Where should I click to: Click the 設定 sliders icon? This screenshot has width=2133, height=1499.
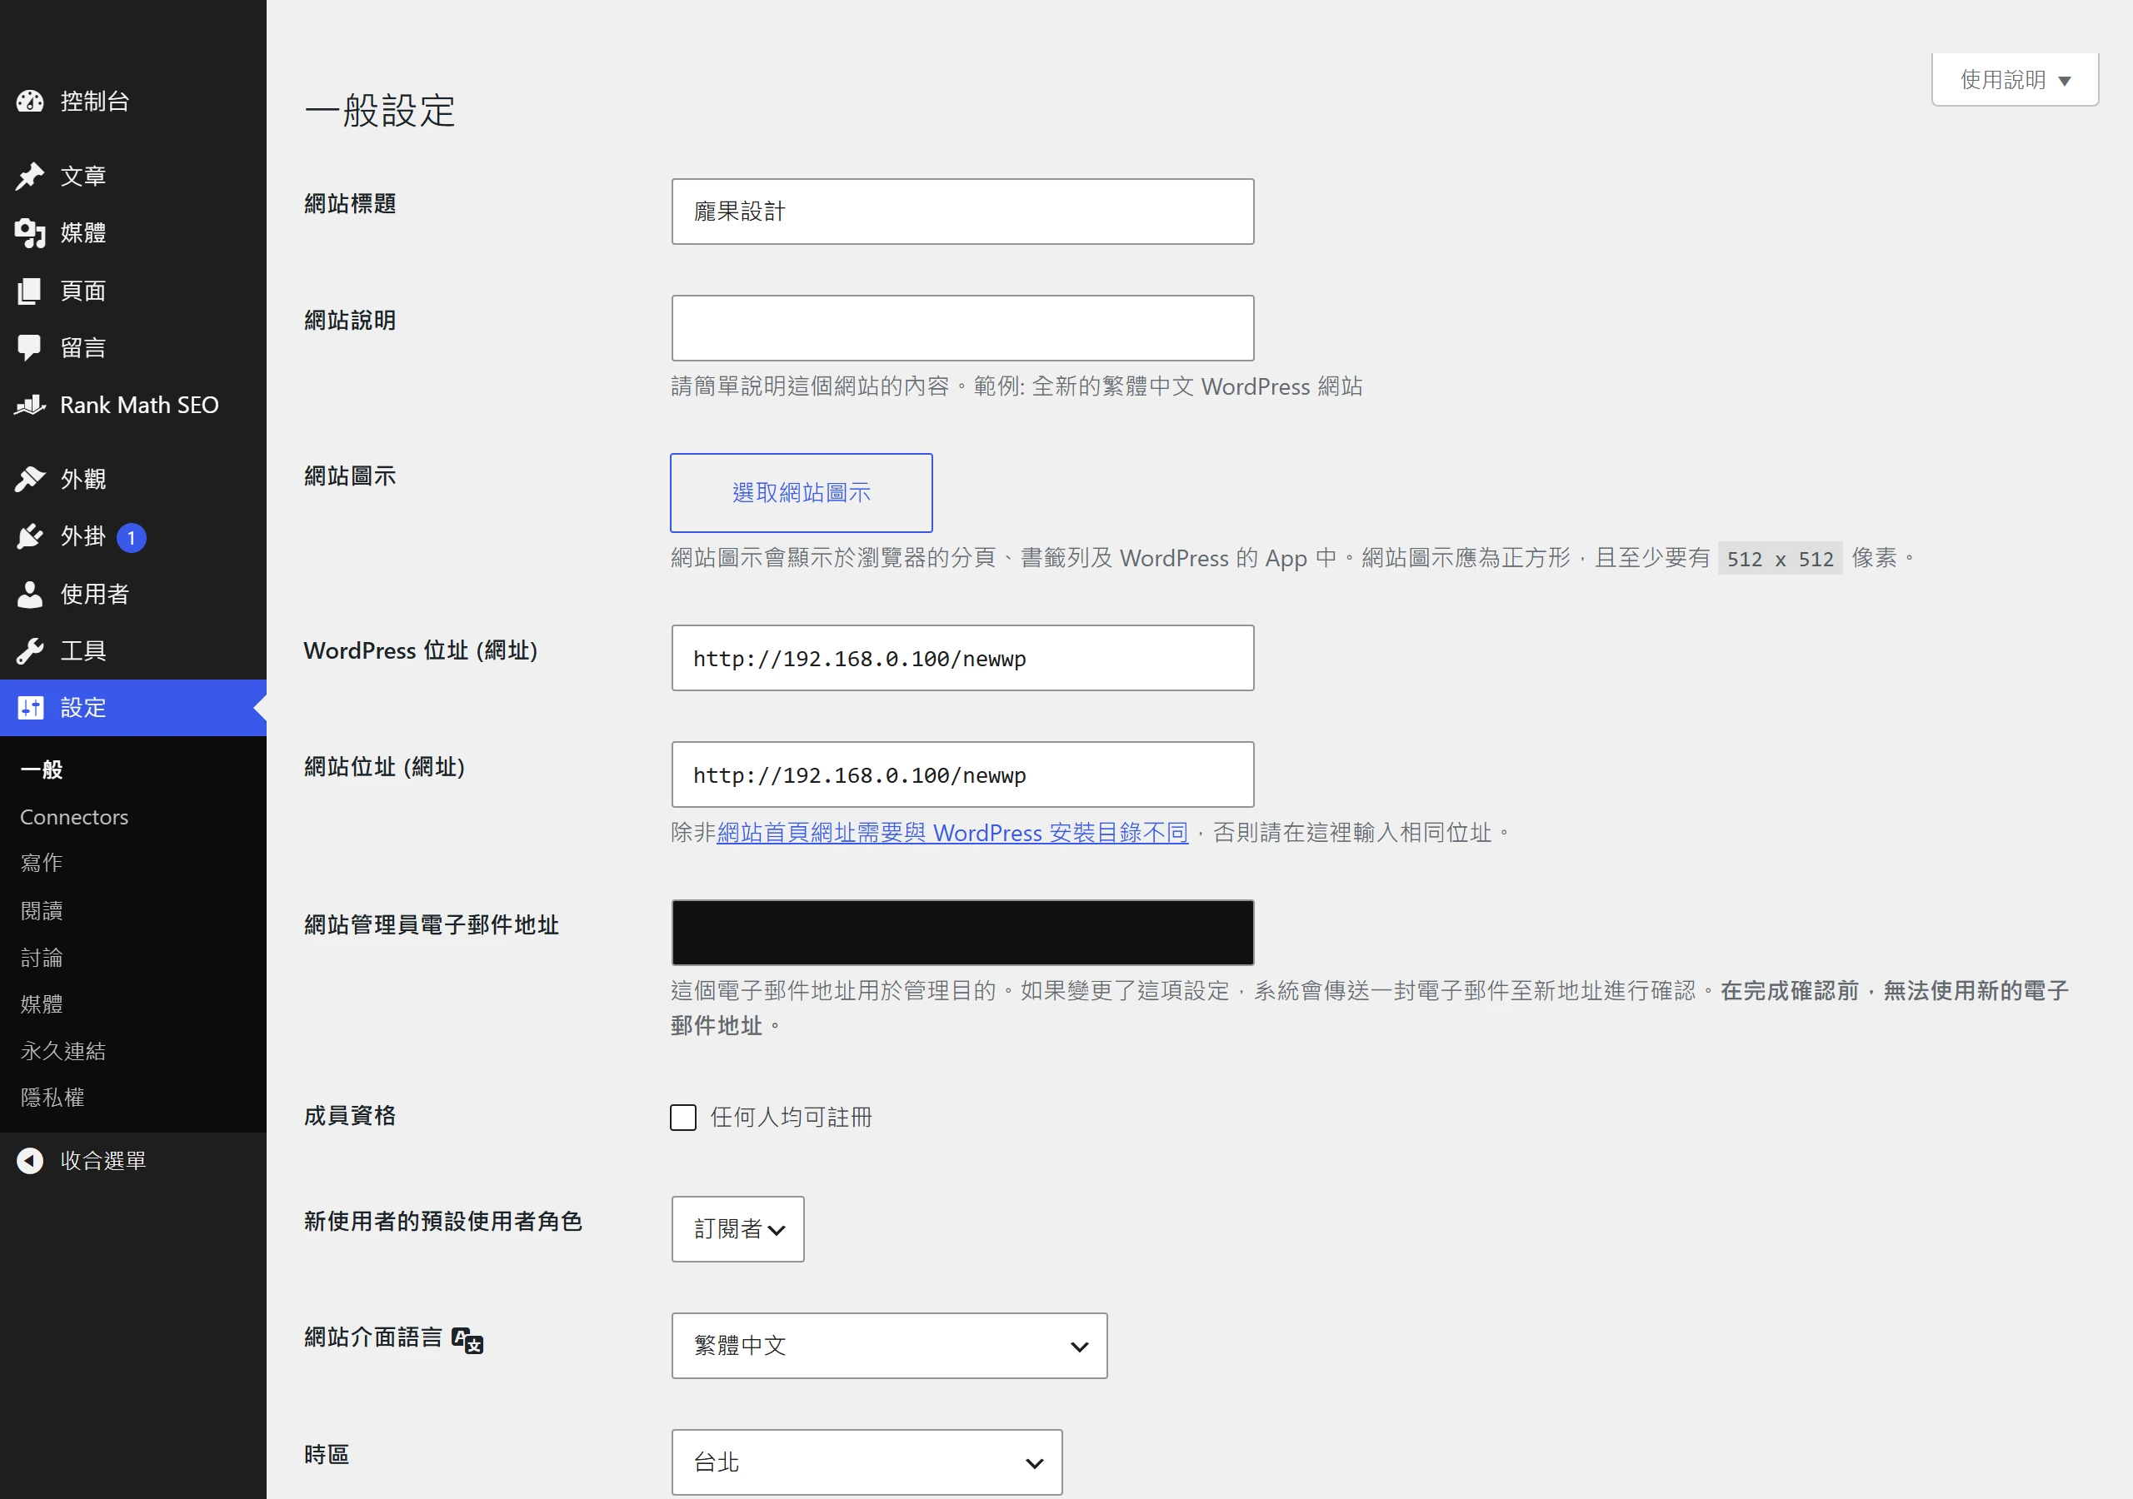click(30, 708)
